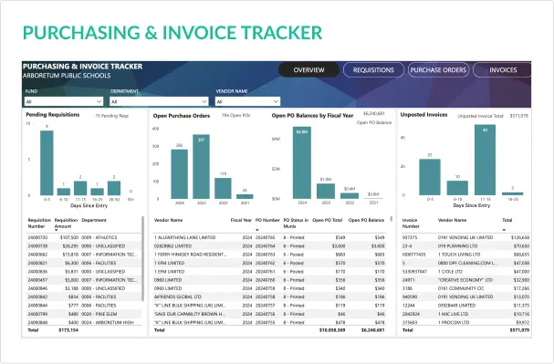Click invoices grand total '$571,079' in table footer
The image size is (554, 364).
coord(519,330)
